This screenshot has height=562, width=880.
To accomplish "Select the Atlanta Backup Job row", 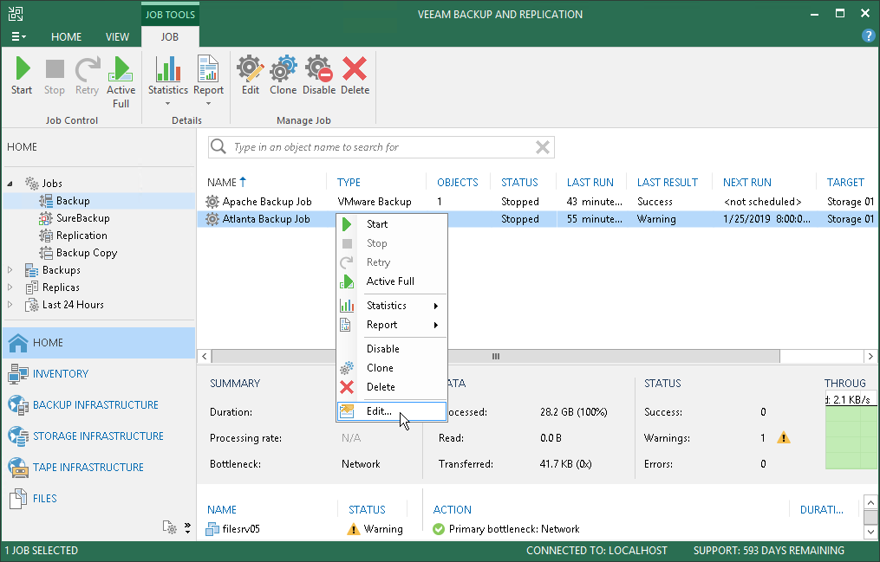I will 538,219.
